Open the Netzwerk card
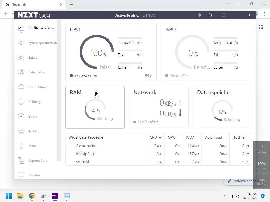This screenshot has height=202, width=270. click(x=158, y=107)
